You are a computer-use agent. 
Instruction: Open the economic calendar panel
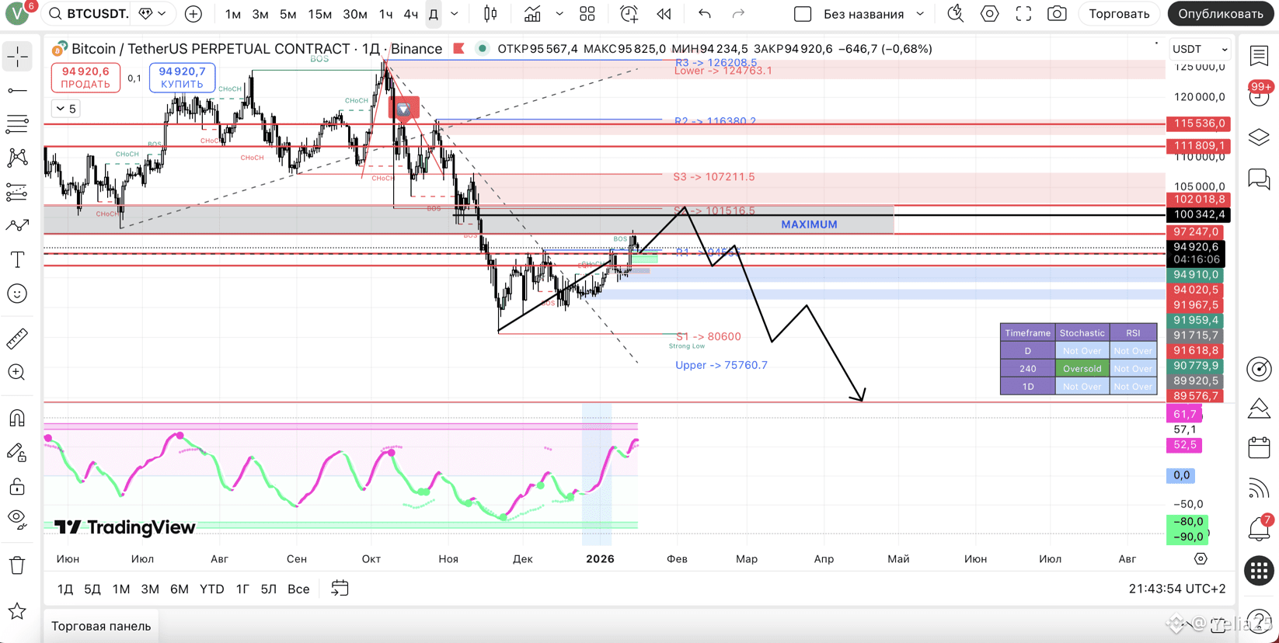click(x=1259, y=448)
